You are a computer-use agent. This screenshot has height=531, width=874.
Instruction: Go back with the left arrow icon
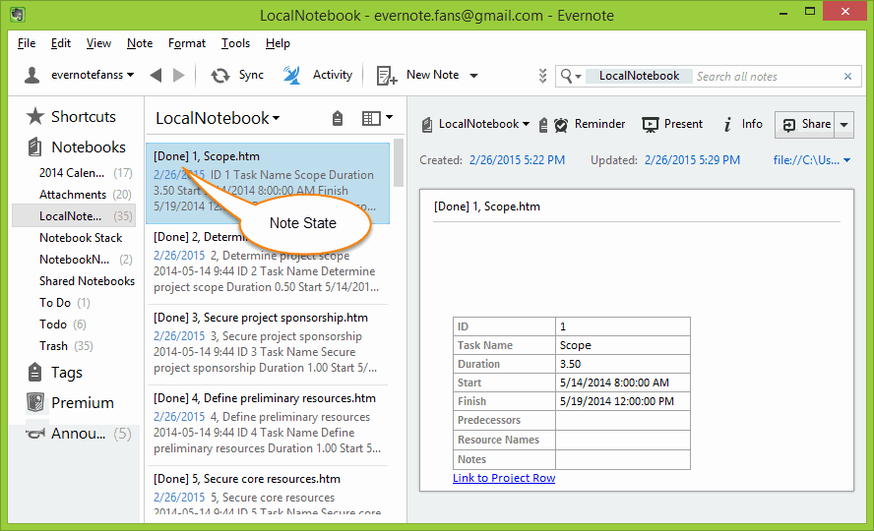tap(156, 75)
